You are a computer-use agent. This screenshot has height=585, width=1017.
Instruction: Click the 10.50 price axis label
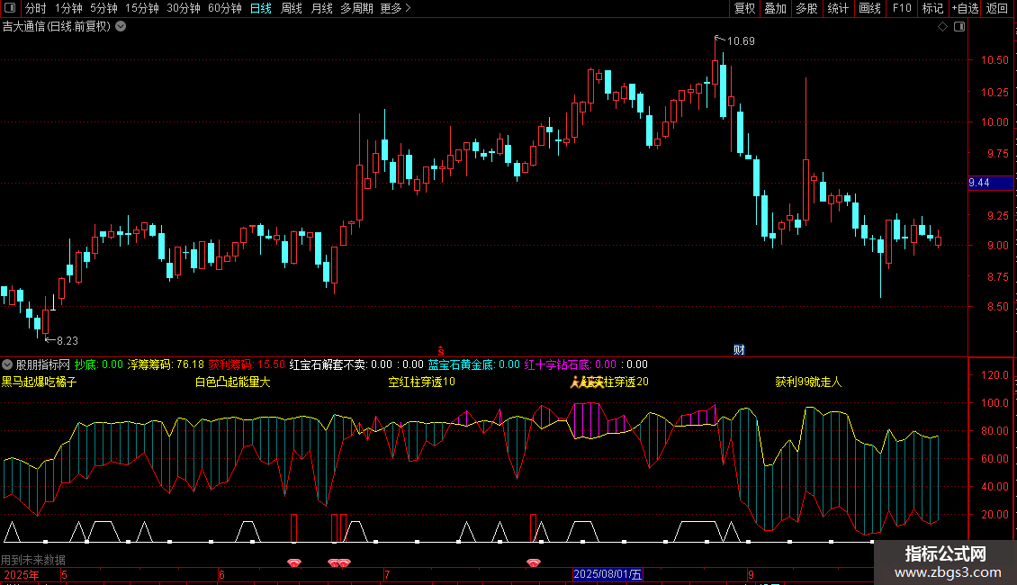tap(994, 60)
